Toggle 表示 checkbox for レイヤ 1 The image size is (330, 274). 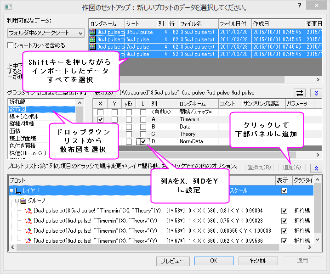click(x=284, y=191)
